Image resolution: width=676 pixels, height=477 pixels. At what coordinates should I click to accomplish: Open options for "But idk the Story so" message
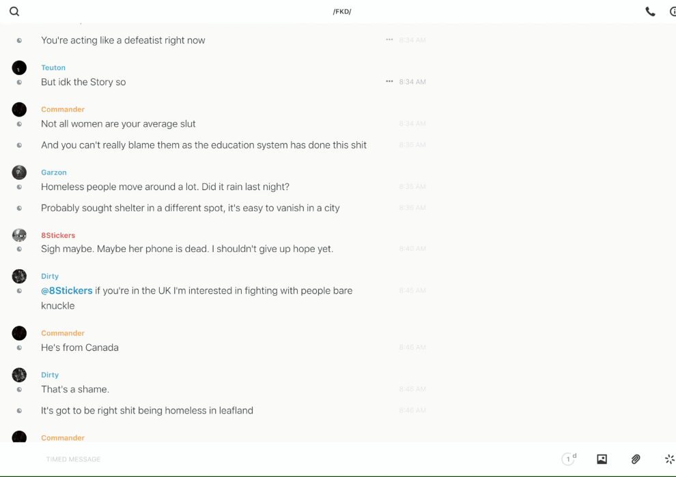click(389, 81)
